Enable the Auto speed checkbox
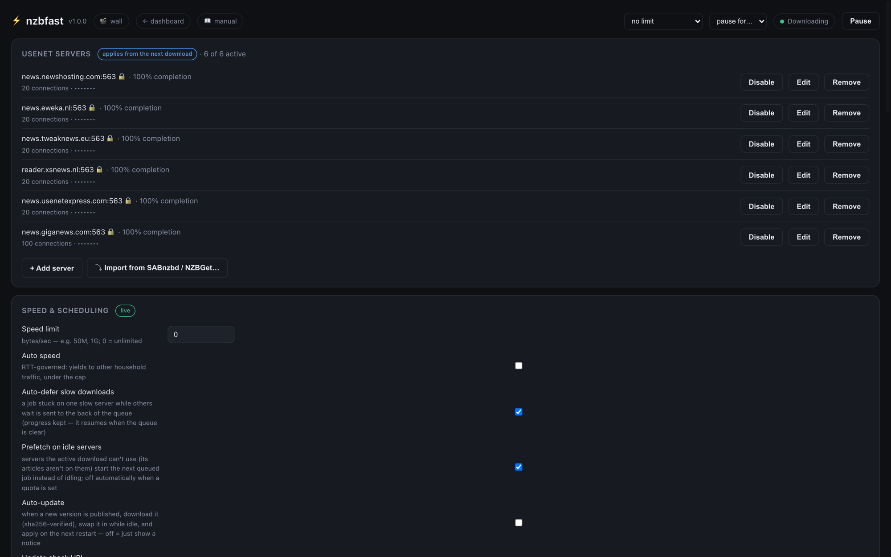Image resolution: width=891 pixels, height=557 pixels. point(519,366)
